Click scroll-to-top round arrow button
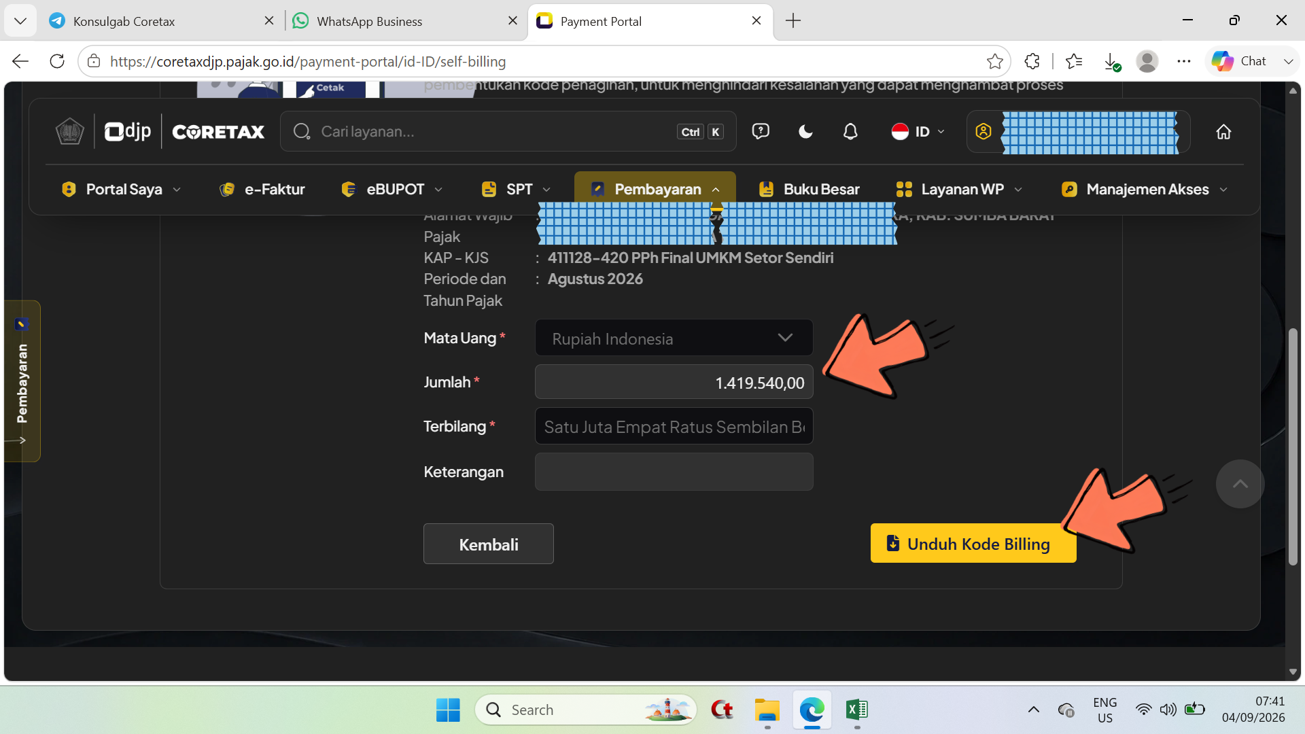The height and width of the screenshot is (734, 1305). [1240, 484]
